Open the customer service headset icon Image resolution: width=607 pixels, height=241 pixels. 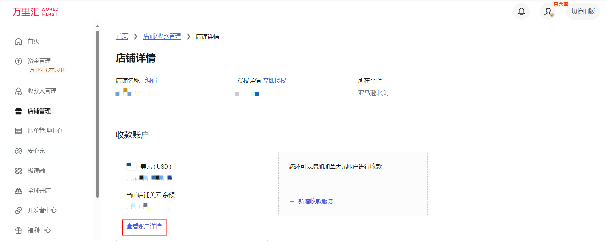click(548, 12)
